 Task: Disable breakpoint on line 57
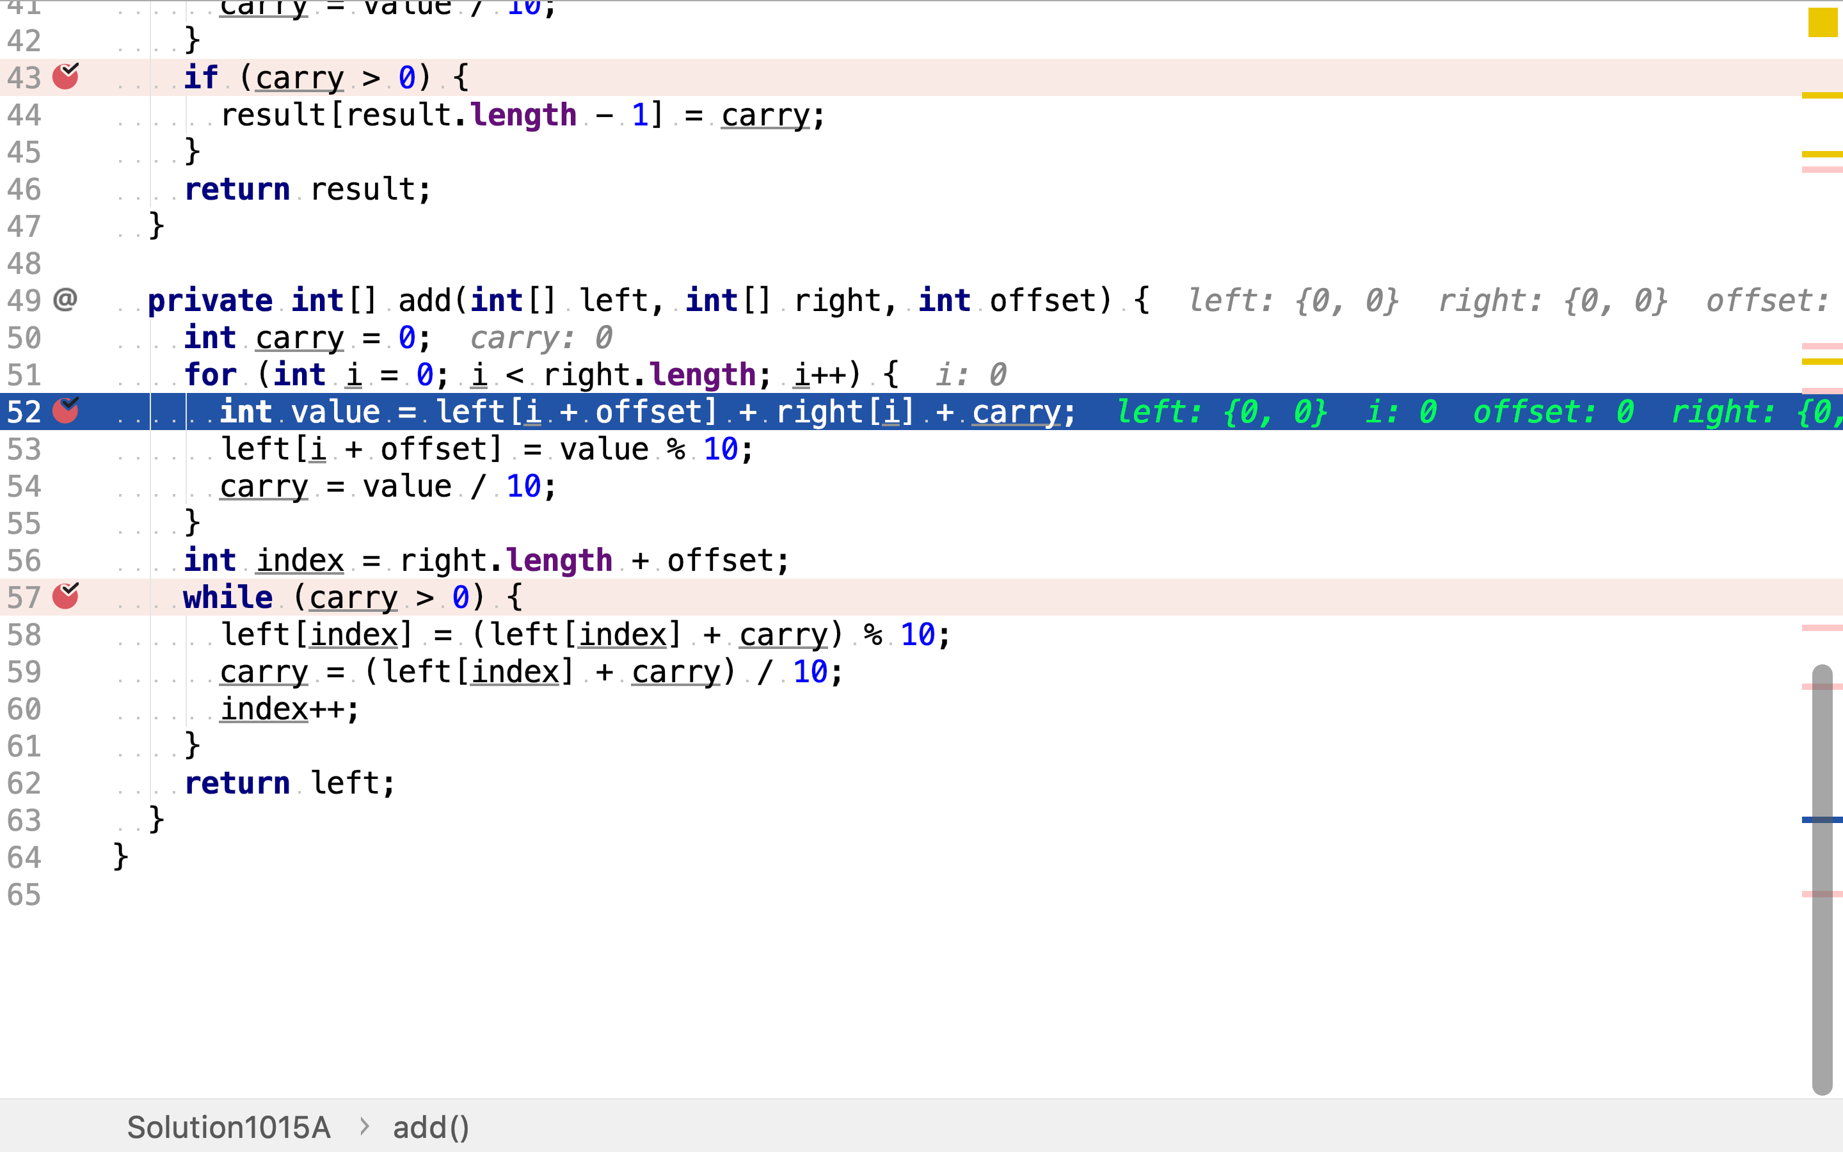65,596
